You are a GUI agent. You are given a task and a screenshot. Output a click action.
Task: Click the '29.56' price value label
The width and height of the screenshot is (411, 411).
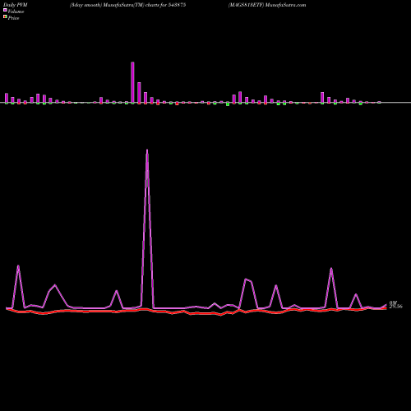[x=395, y=307]
